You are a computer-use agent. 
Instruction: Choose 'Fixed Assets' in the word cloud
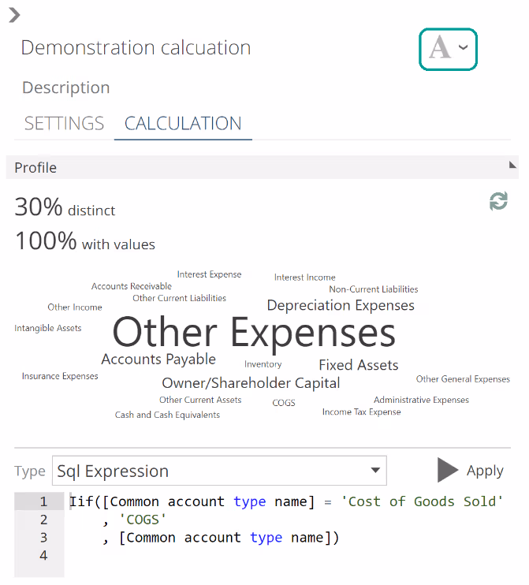point(358,365)
